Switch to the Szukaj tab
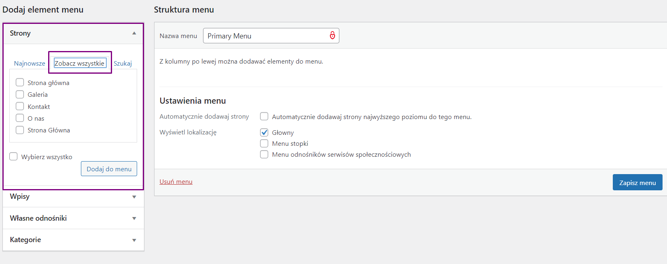 (123, 64)
